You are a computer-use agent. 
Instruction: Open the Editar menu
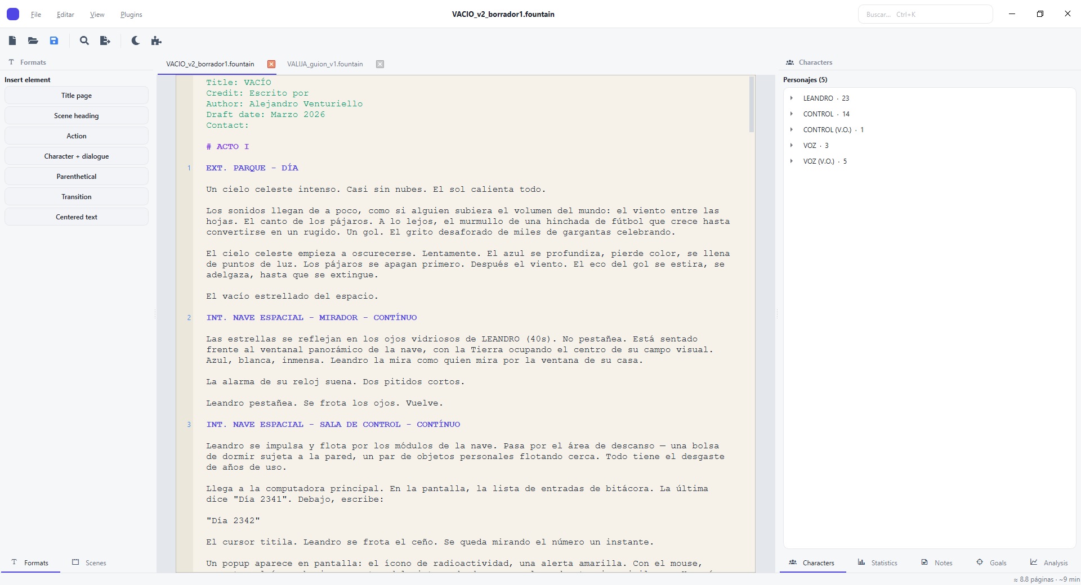click(x=65, y=15)
